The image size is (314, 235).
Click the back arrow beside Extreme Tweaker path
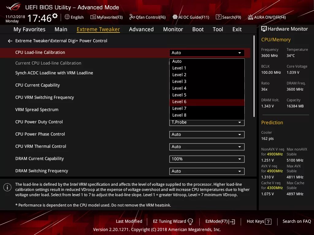click(x=10, y=41)
